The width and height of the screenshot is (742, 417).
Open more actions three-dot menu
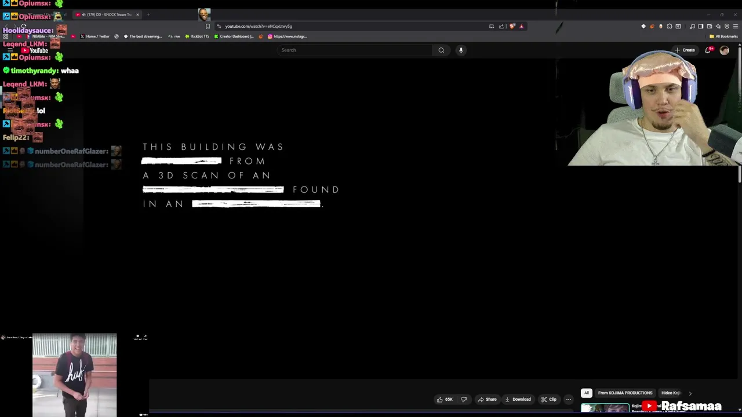click(569, 399)
